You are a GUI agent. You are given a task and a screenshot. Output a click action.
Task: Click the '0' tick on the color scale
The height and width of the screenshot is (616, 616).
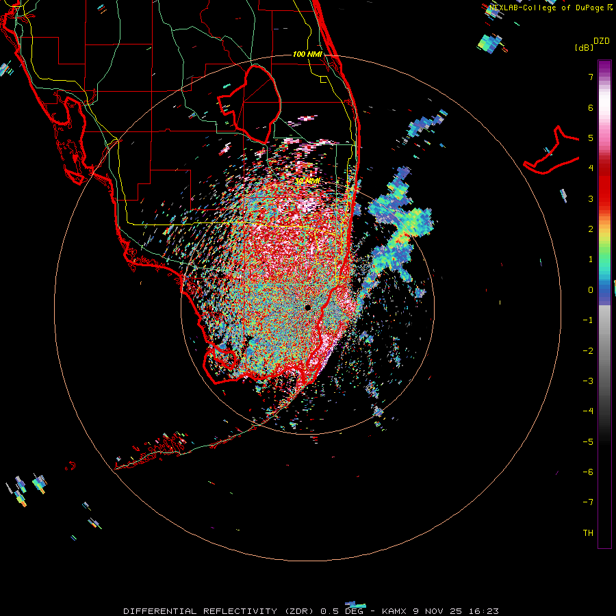point(591,290)
